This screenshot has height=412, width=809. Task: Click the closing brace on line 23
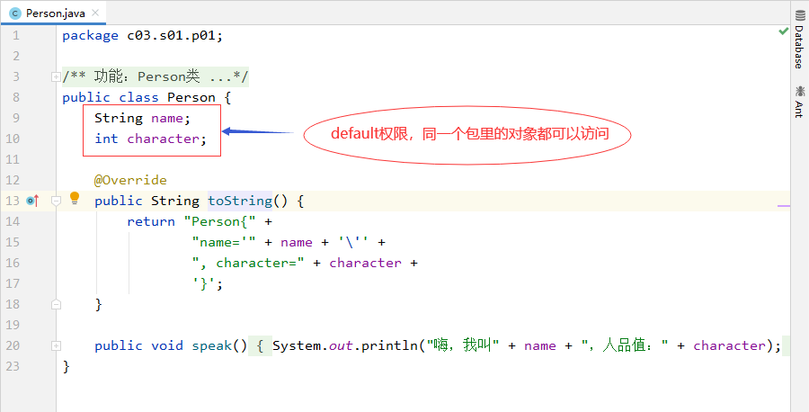point(66,367)
